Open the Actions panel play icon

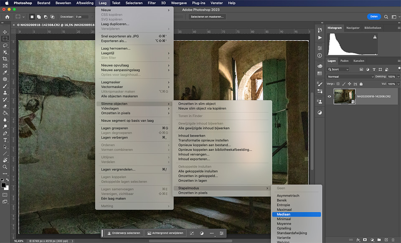320,38
